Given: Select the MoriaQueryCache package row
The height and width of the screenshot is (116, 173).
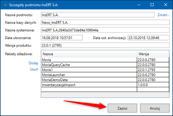Looking at the screenshot, I should pyautogui.click(x=89, y=65).
